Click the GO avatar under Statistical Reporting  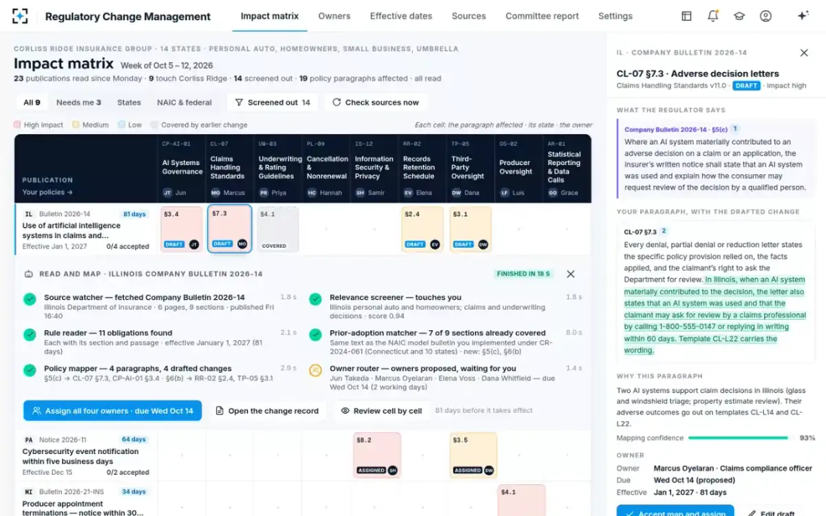click(553, 193)
